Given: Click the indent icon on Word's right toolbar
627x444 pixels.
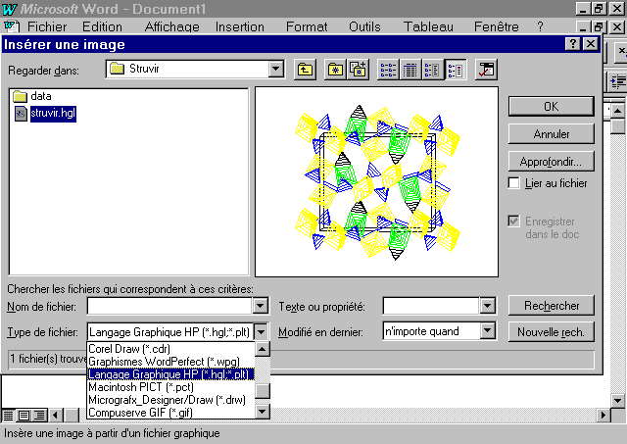Looking at the screenshot, I should click(618, 81).
